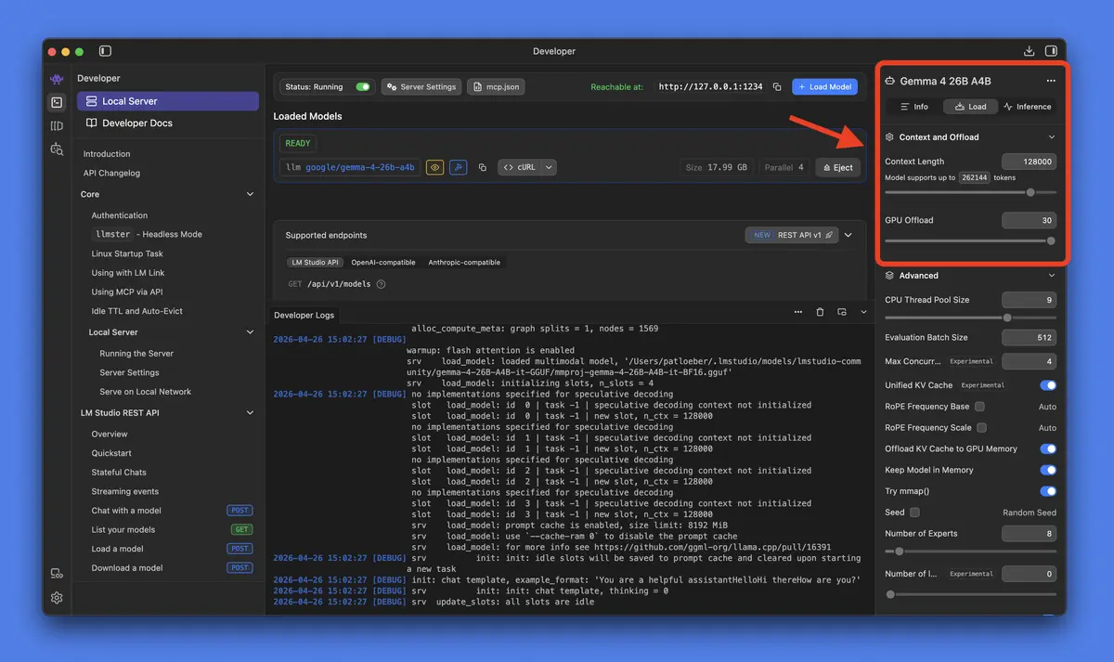Check the RoPE Frequency Scale checkbox

point(982,428)
